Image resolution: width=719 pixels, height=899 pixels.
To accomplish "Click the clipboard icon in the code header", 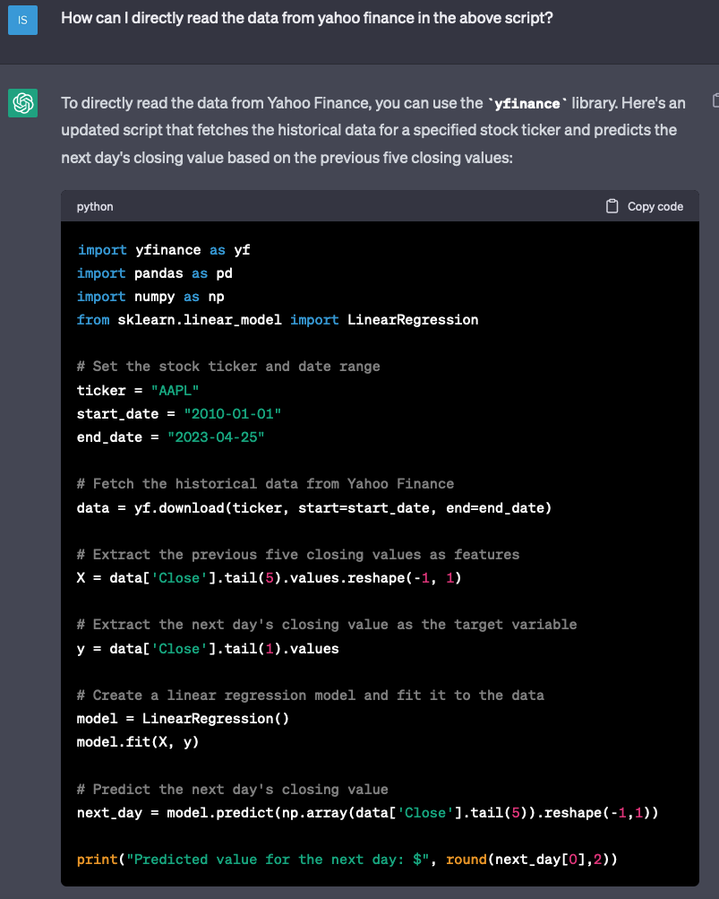I will (612, 206).
